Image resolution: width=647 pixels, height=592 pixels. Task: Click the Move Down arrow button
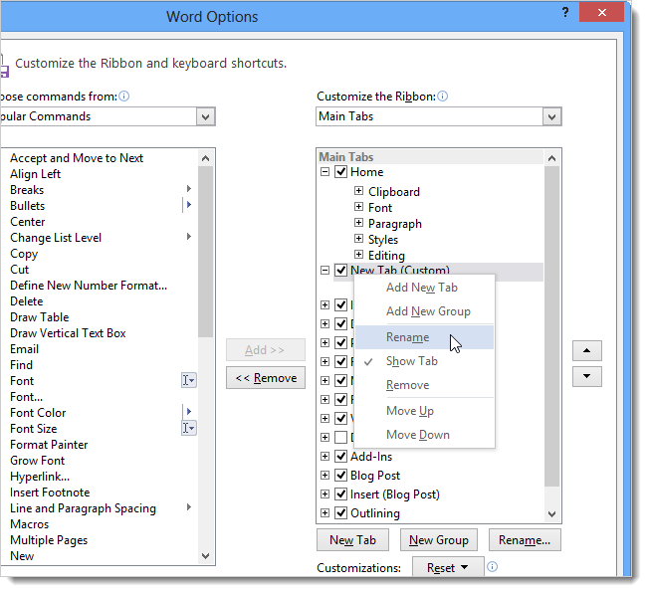click(586, 376)
